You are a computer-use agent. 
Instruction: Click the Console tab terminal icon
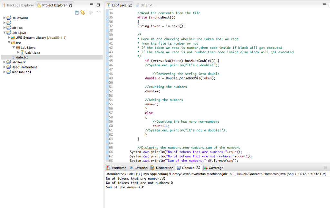pos(179,168)
